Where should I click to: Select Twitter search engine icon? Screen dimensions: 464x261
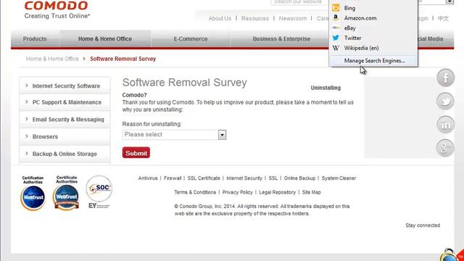pyautogui.click(x=336, y=38)
